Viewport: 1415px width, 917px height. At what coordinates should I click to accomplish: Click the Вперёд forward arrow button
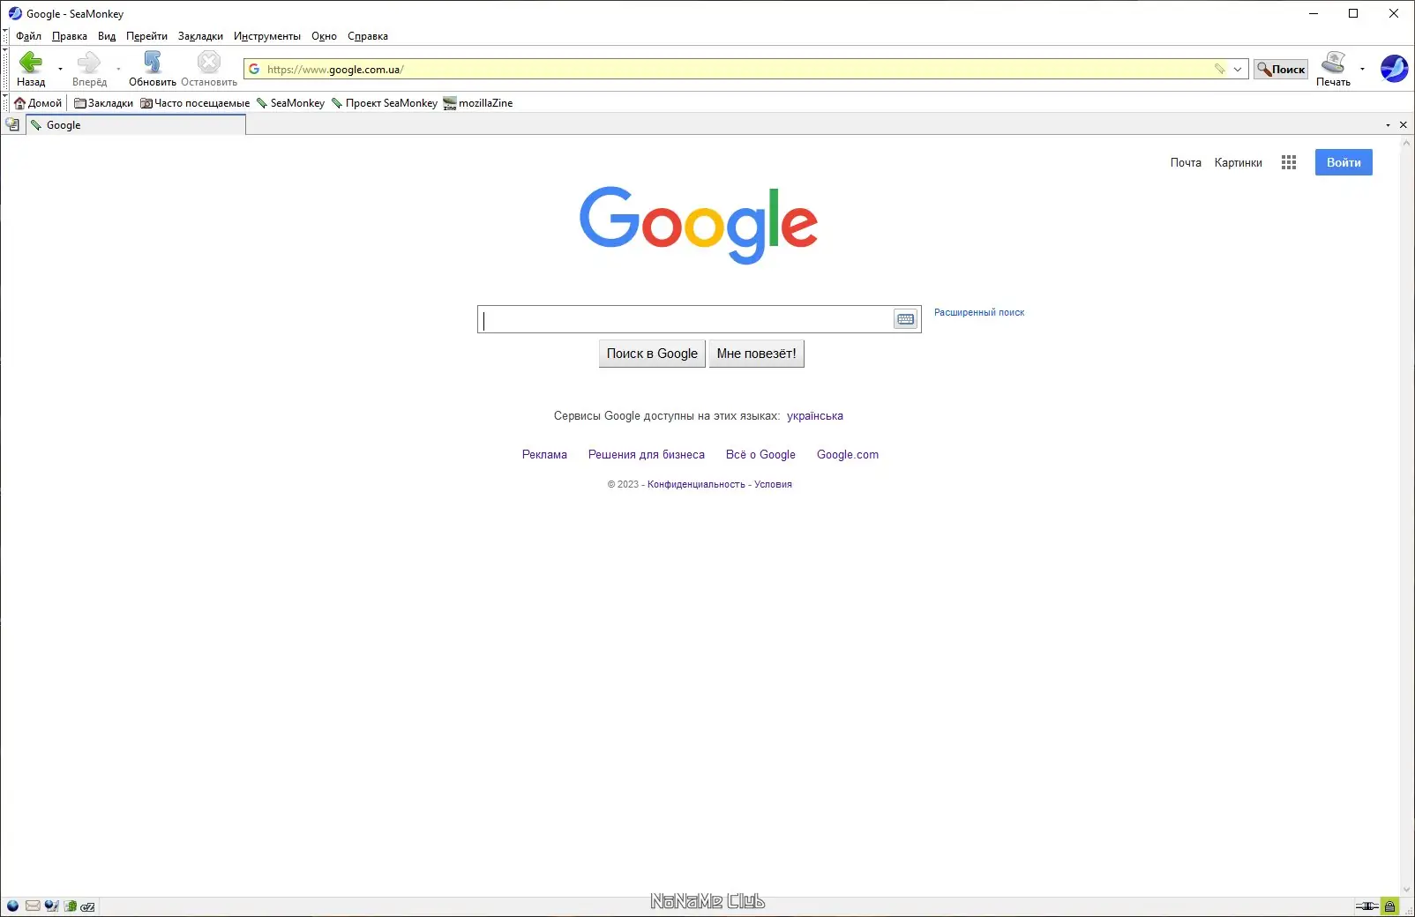[x=89, y=68]
